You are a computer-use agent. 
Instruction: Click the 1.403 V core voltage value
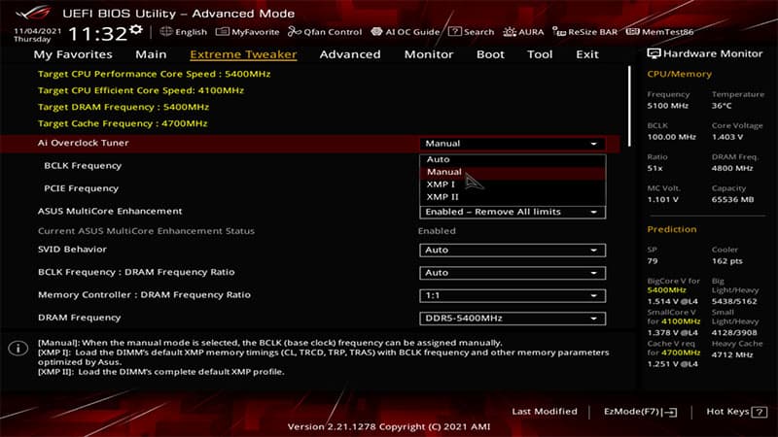click(x=727, y=137)
